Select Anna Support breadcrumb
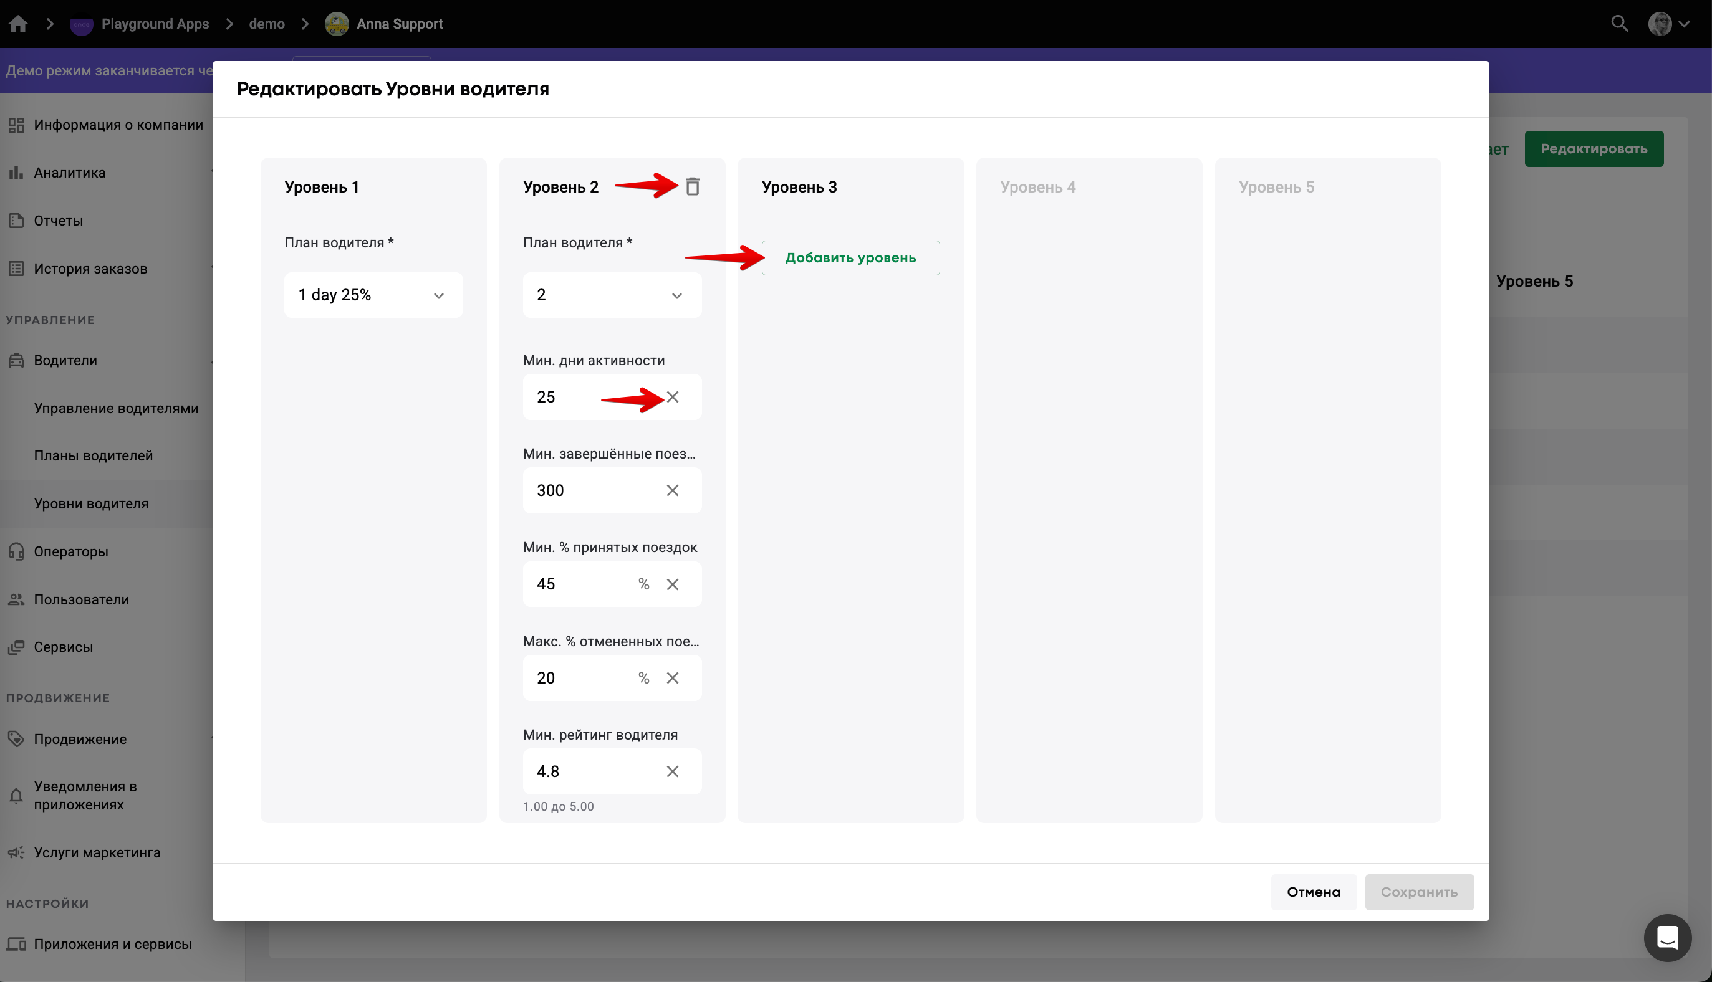Screen dimensions: 1712x982 399,24
